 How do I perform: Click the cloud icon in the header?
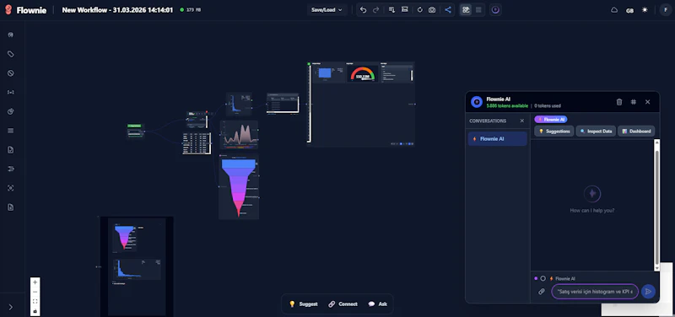point(614,10)
